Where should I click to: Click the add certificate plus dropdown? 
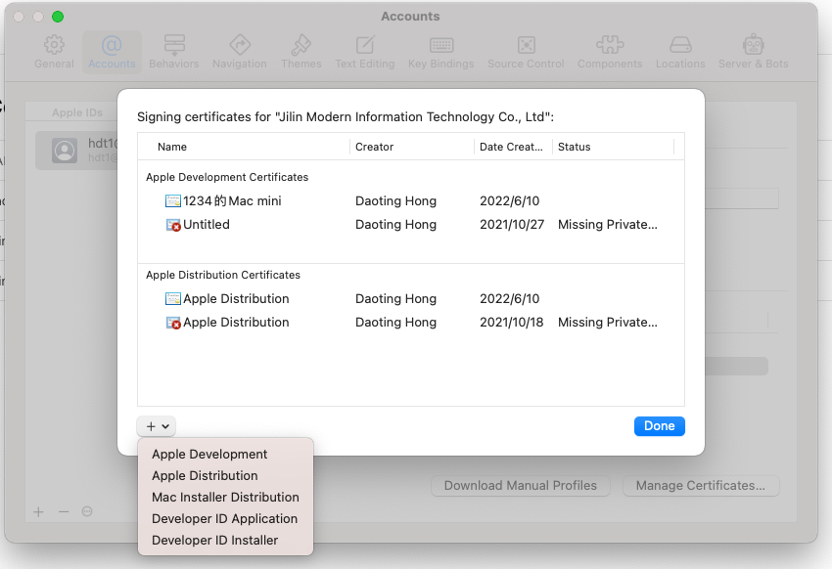(157, 426)
